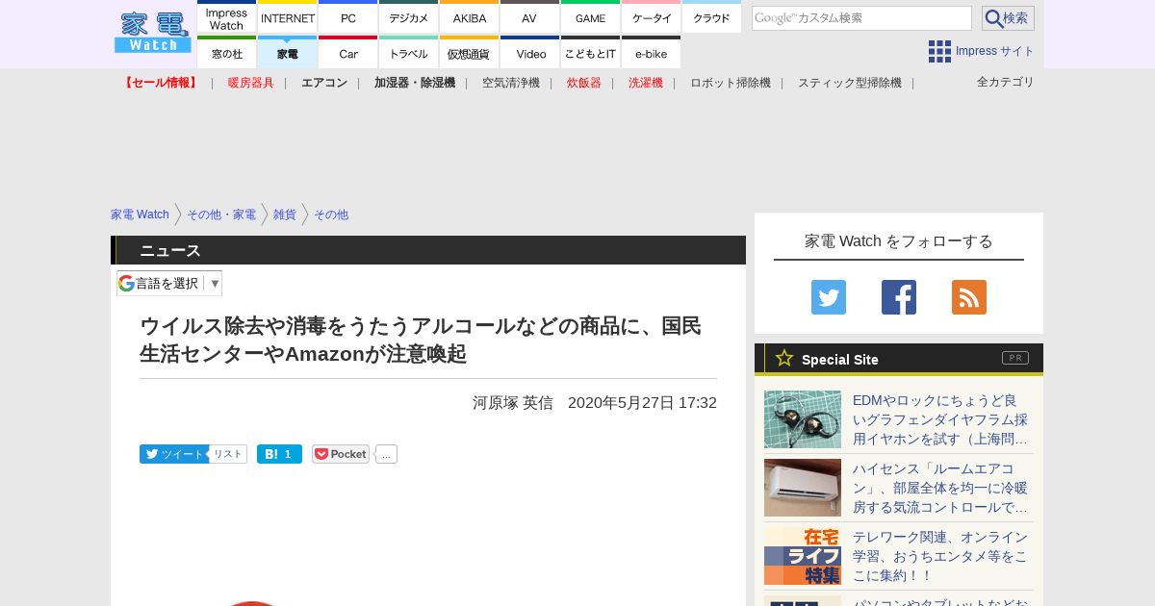Open the 全カテゴリ link

1006,82
